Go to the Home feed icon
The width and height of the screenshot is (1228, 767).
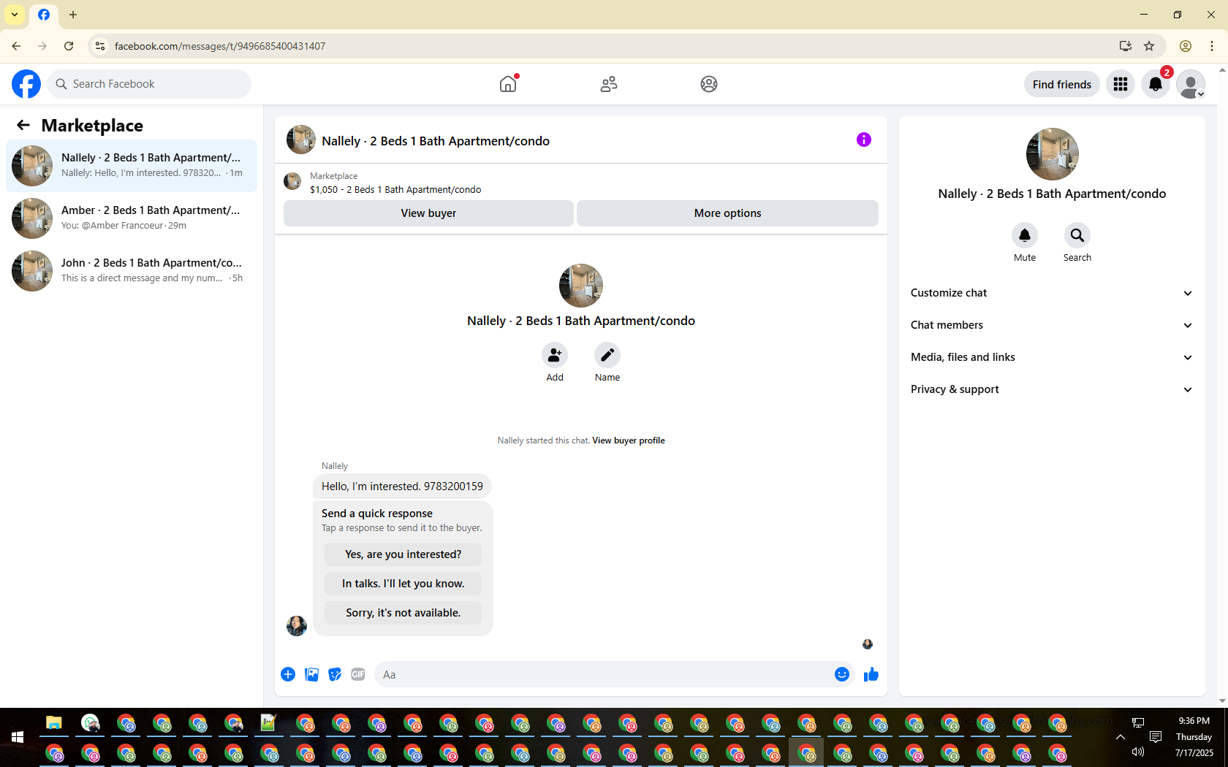coord(508,84)
